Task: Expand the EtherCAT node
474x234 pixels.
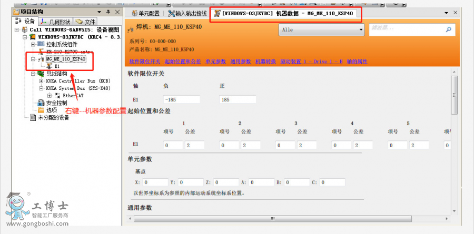Action: 50,95
